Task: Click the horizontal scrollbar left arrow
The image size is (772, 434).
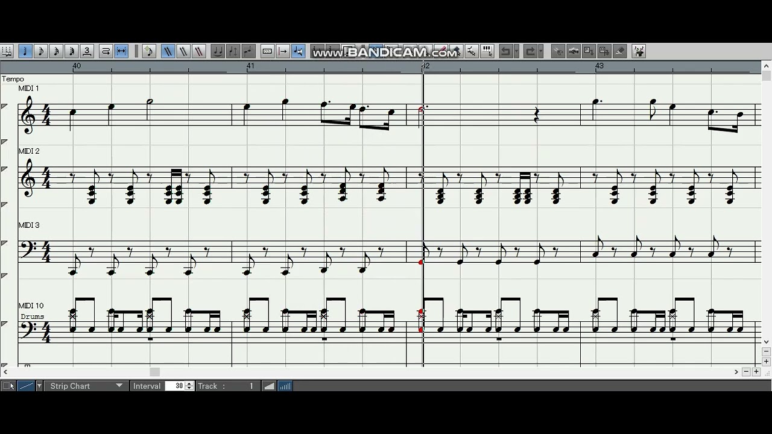Action: pos(5,372)
